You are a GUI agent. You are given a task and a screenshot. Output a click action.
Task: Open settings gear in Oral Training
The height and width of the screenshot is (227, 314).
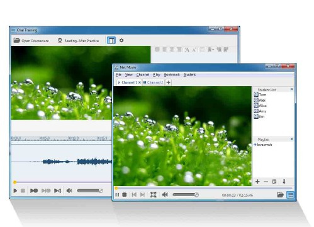[121, 40]
